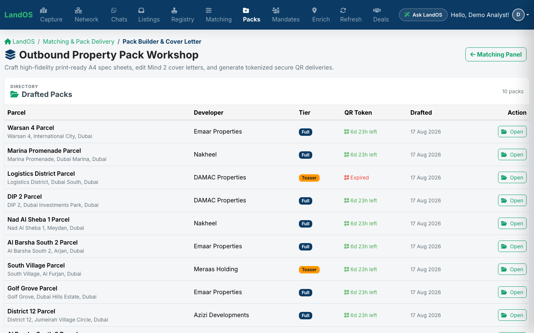This screenshot has width=534, height=333.
Task: Select Meraas Holding developer cell
Action: [x=216, y=269]
